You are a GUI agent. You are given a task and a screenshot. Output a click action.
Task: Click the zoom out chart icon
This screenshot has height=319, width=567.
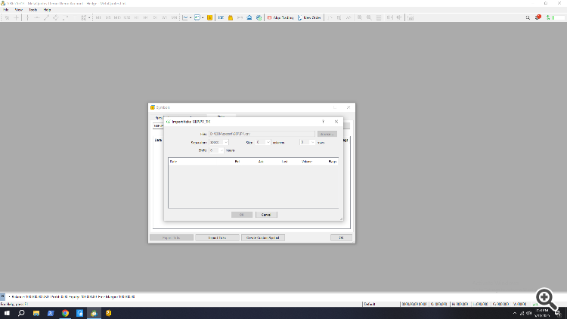tap(369, 17)
